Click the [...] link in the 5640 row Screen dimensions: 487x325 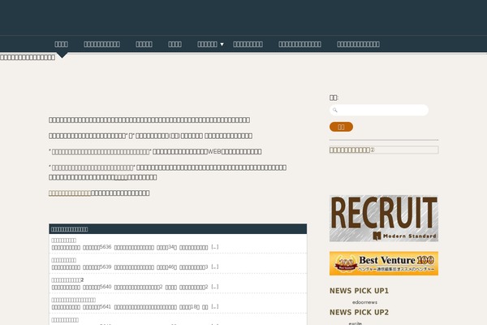tap(215, 287)
